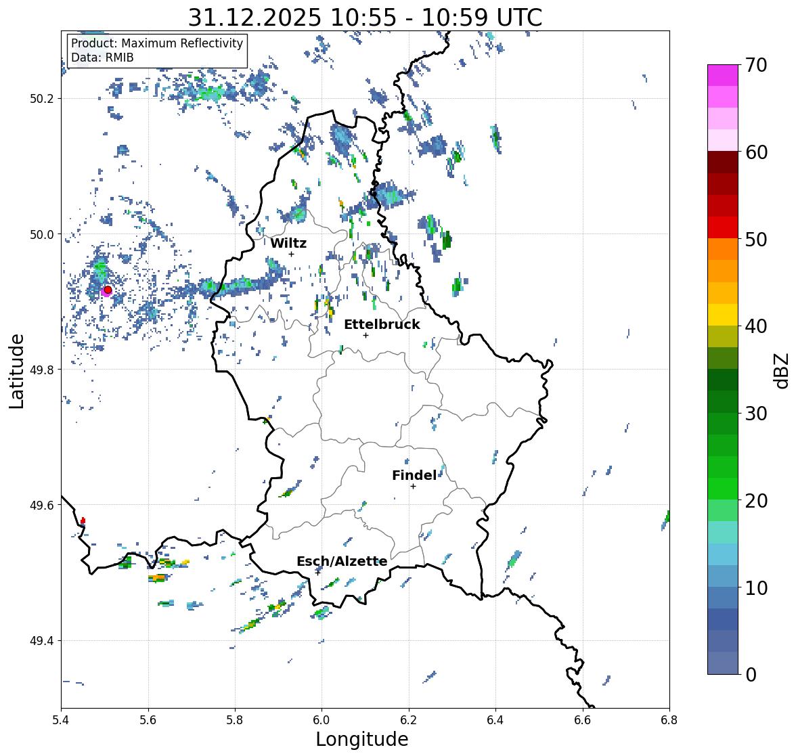The height and width of the screenshot is (756, 798).
Task: Click the Findel station label
Action: point(414,475)
